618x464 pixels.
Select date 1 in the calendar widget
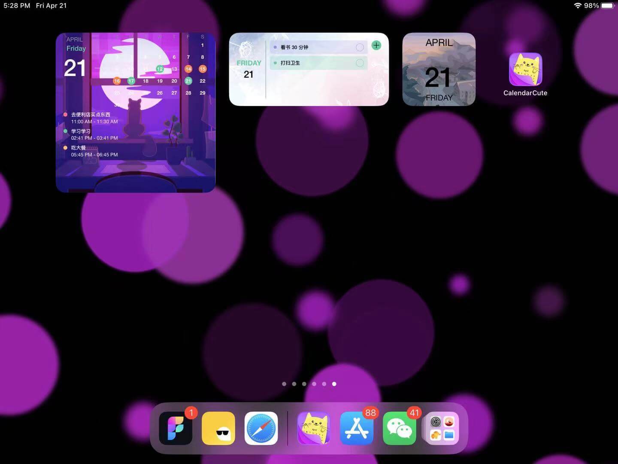pyautogui.click(x=203, y=45)
